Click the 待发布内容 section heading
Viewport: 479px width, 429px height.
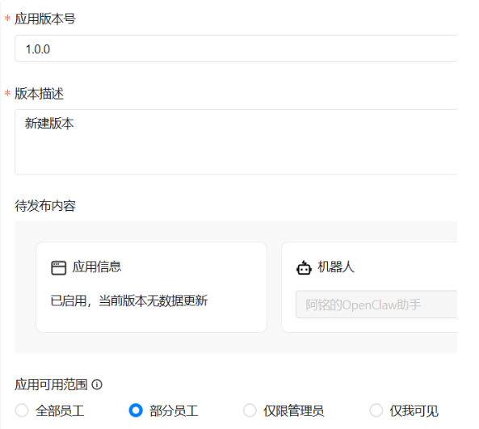coord(45,206)
